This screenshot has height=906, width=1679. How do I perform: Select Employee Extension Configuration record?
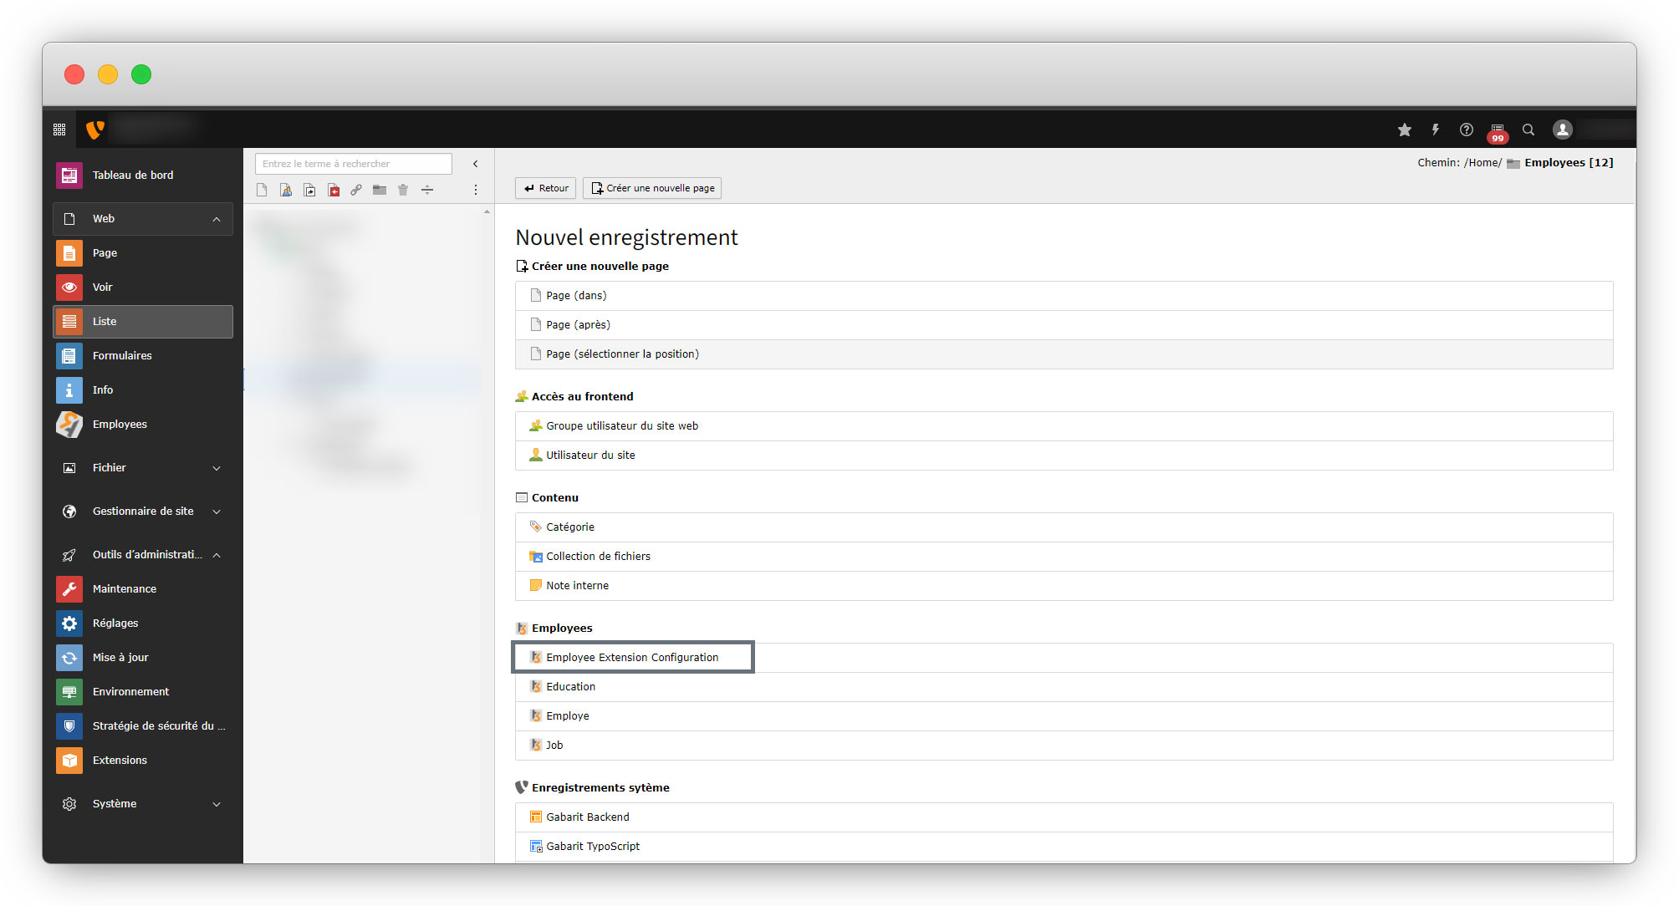pos(632,658)
